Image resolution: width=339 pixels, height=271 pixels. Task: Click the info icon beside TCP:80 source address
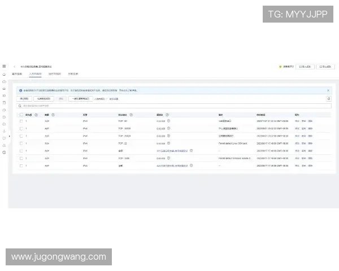(x=168, y=121)
